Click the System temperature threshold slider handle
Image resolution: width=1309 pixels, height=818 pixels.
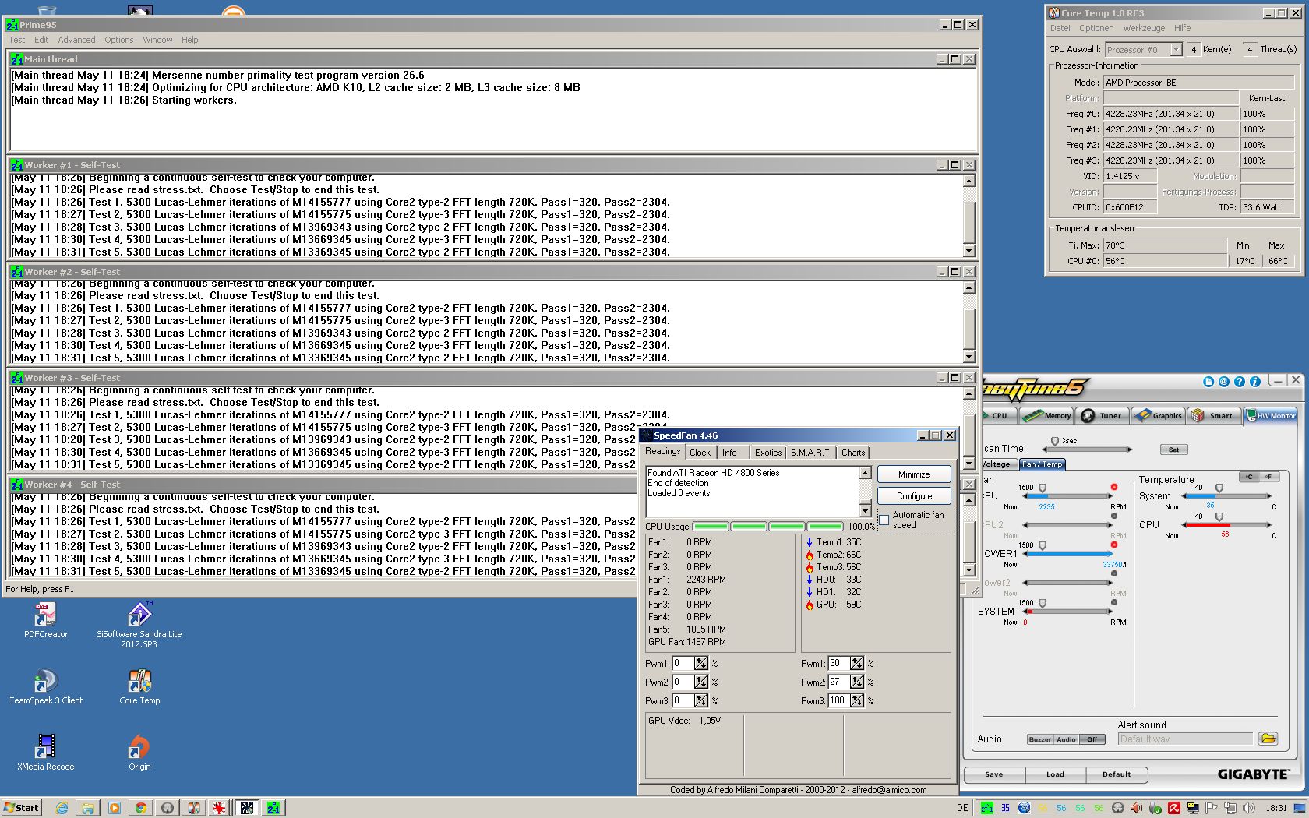[x=1219, y=488]
